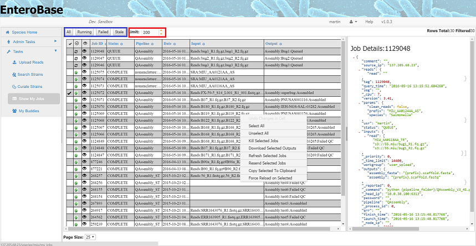
Task: Toggle selection checkbox for job 1125072
Action: (69, 93)
